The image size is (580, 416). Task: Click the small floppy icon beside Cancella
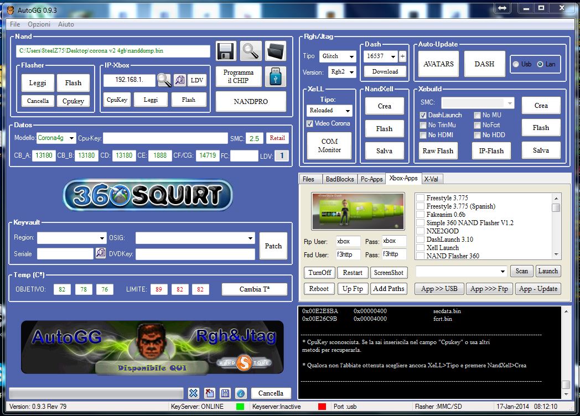(225, 393)
